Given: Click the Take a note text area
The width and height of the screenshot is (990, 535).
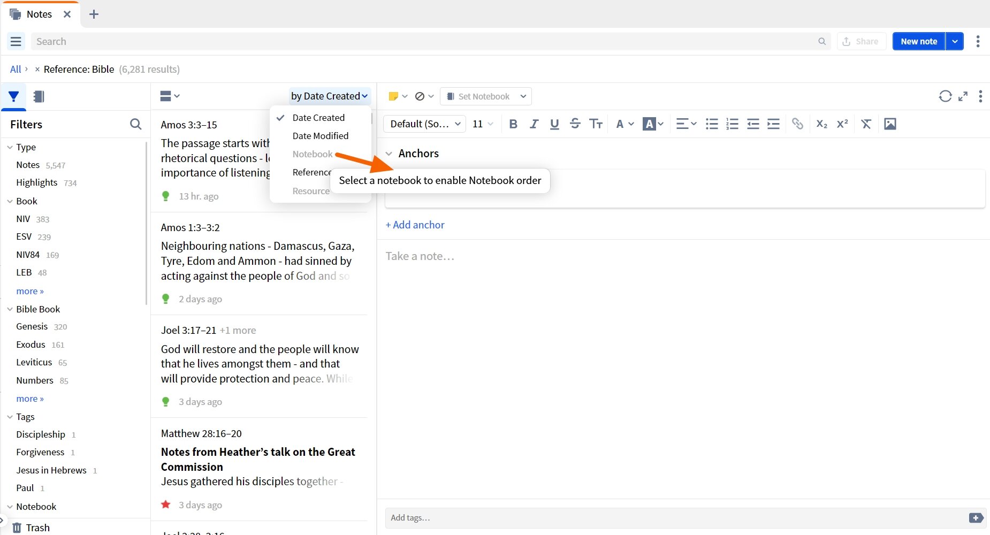Looking at the screenshot, I should pyautogui.click(x=684, y=369).
